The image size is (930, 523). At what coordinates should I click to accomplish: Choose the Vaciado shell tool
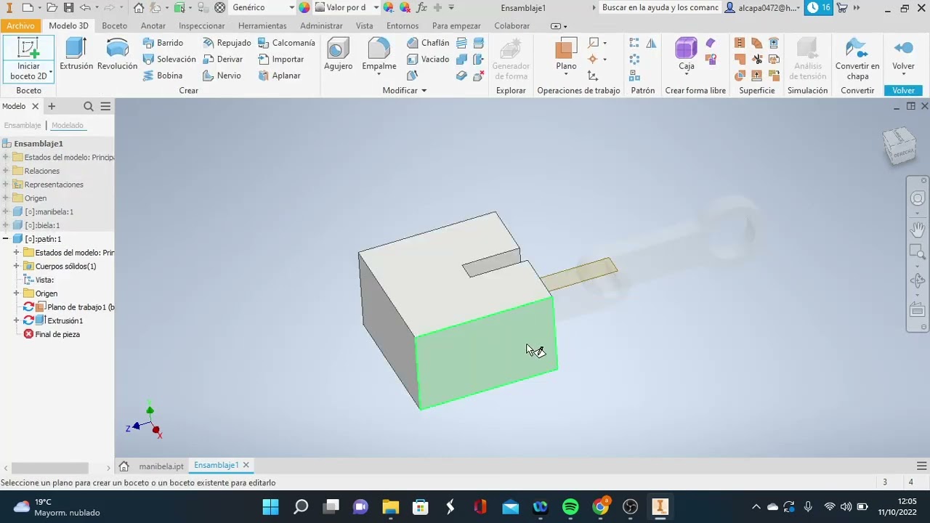pos(428,59)
